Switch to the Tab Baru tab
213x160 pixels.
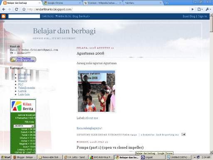click(x=143, y=3)
